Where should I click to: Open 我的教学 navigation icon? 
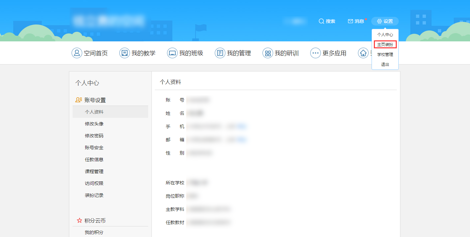coord(125,53)
